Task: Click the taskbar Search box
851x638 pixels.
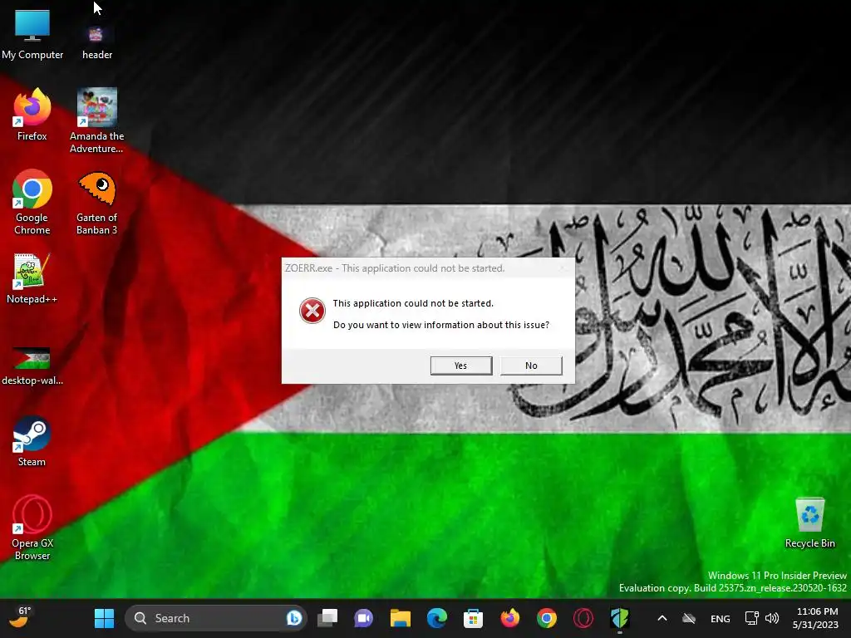Action: pyautogui.click(x=216, y=618)
